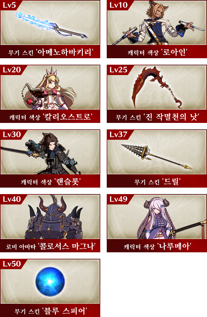Click the Lv10 level badge

click(118, 5)
